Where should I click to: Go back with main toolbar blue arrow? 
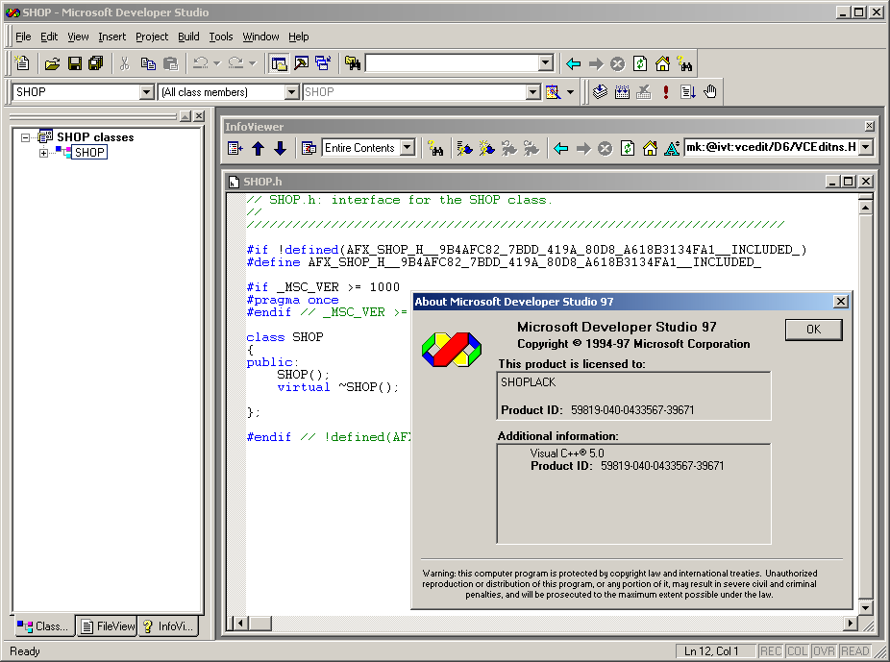[x=573, y=63]
